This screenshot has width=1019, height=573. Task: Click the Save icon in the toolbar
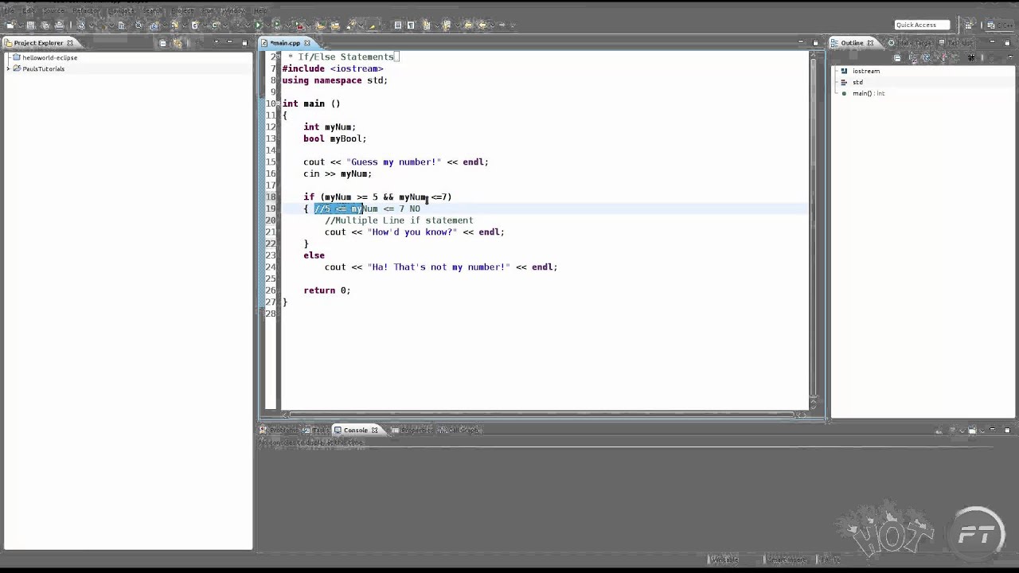pyautogui.click(x=30, y=25)
